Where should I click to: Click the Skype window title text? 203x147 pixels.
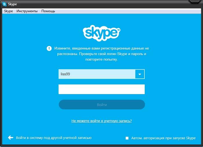(x=12, y=4)
